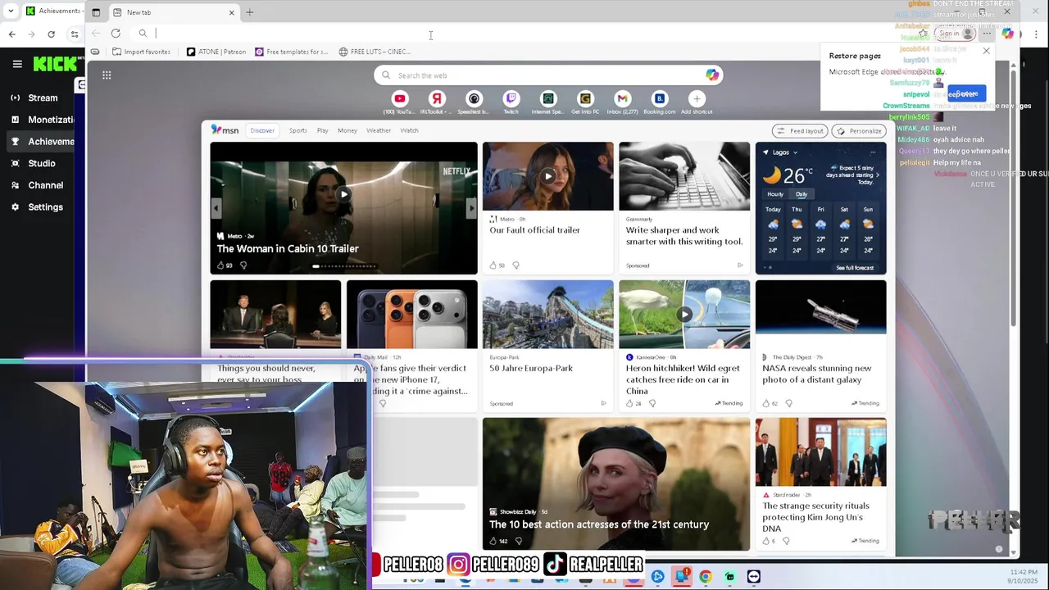1049x590 pixels.
Task: Switch weather card to Hourly view
Action: coord(775,194)
